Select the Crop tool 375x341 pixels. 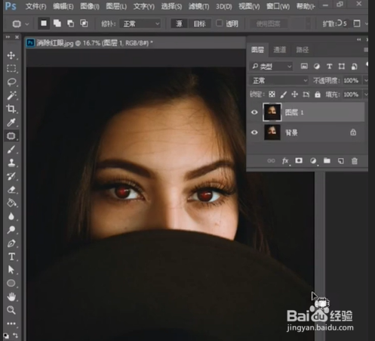11,109
